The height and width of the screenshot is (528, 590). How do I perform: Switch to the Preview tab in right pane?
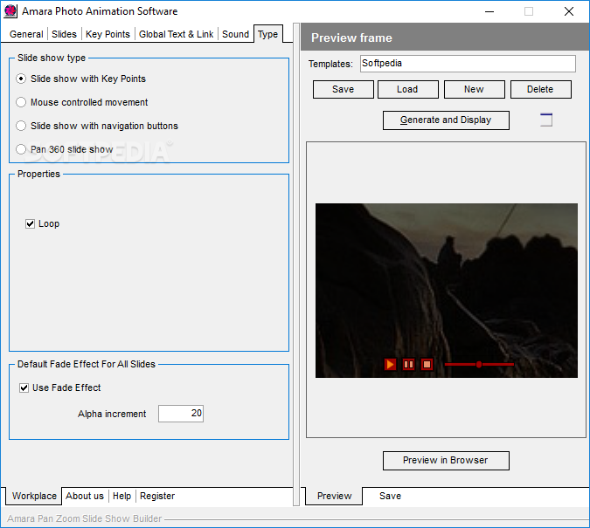(334, 496)
